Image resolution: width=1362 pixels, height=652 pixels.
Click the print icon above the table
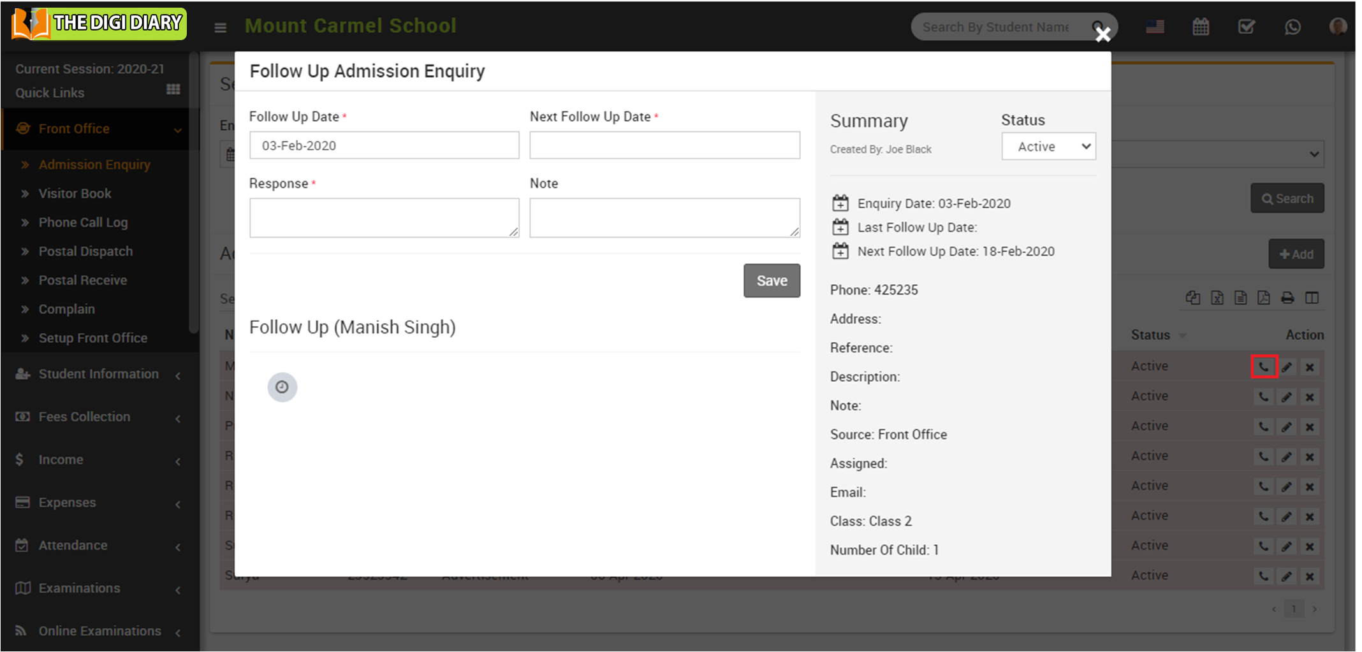[1287, 298]
